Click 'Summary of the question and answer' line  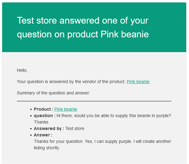53,93
